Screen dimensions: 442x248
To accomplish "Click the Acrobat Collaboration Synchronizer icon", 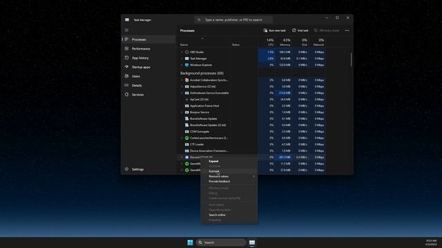I will 186,80.
